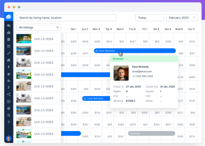Click the Accepted status banner
The image size is (205, 146).
click(144, 59)
